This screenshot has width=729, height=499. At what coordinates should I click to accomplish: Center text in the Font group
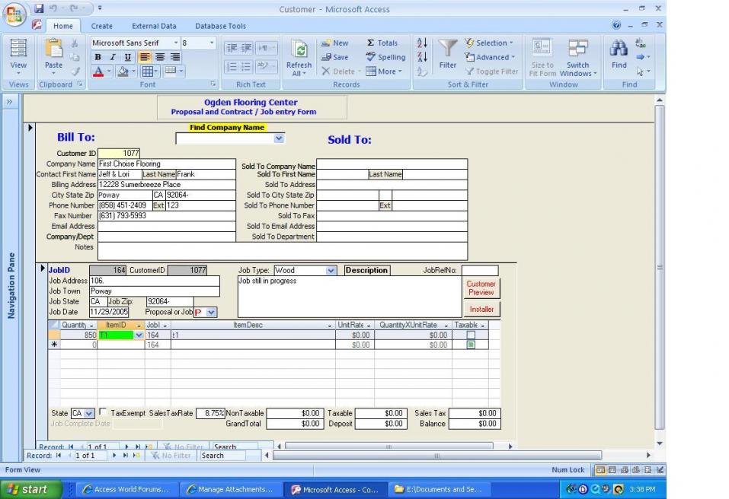point(160,57)
